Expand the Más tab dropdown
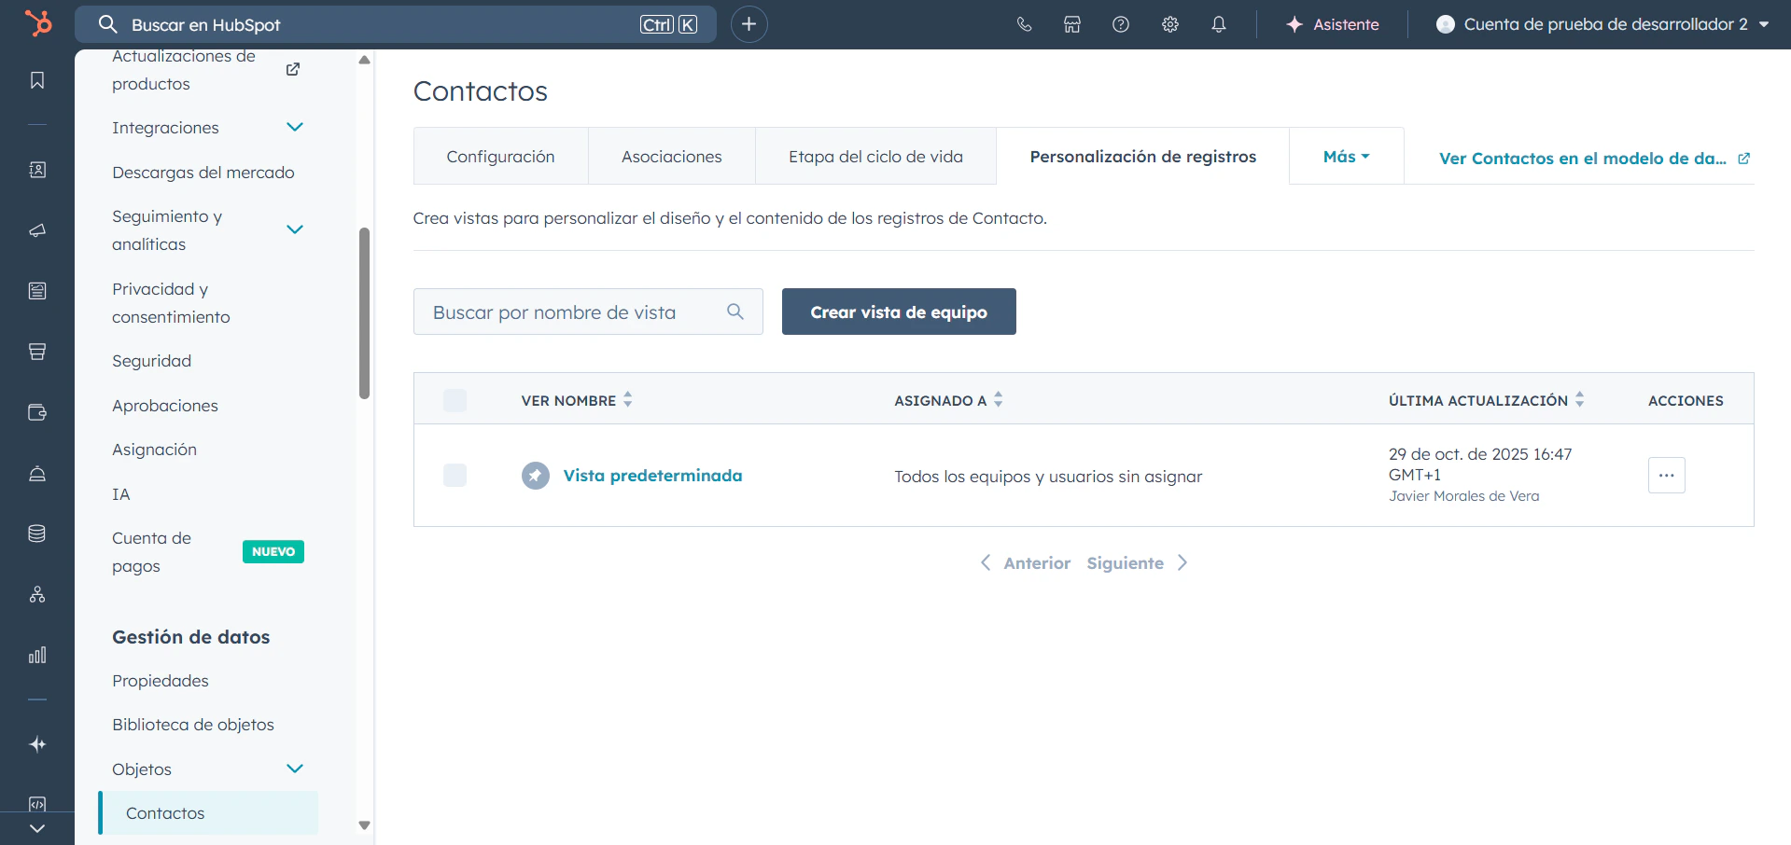The image size is (1791, 845). pos(1346,156)
